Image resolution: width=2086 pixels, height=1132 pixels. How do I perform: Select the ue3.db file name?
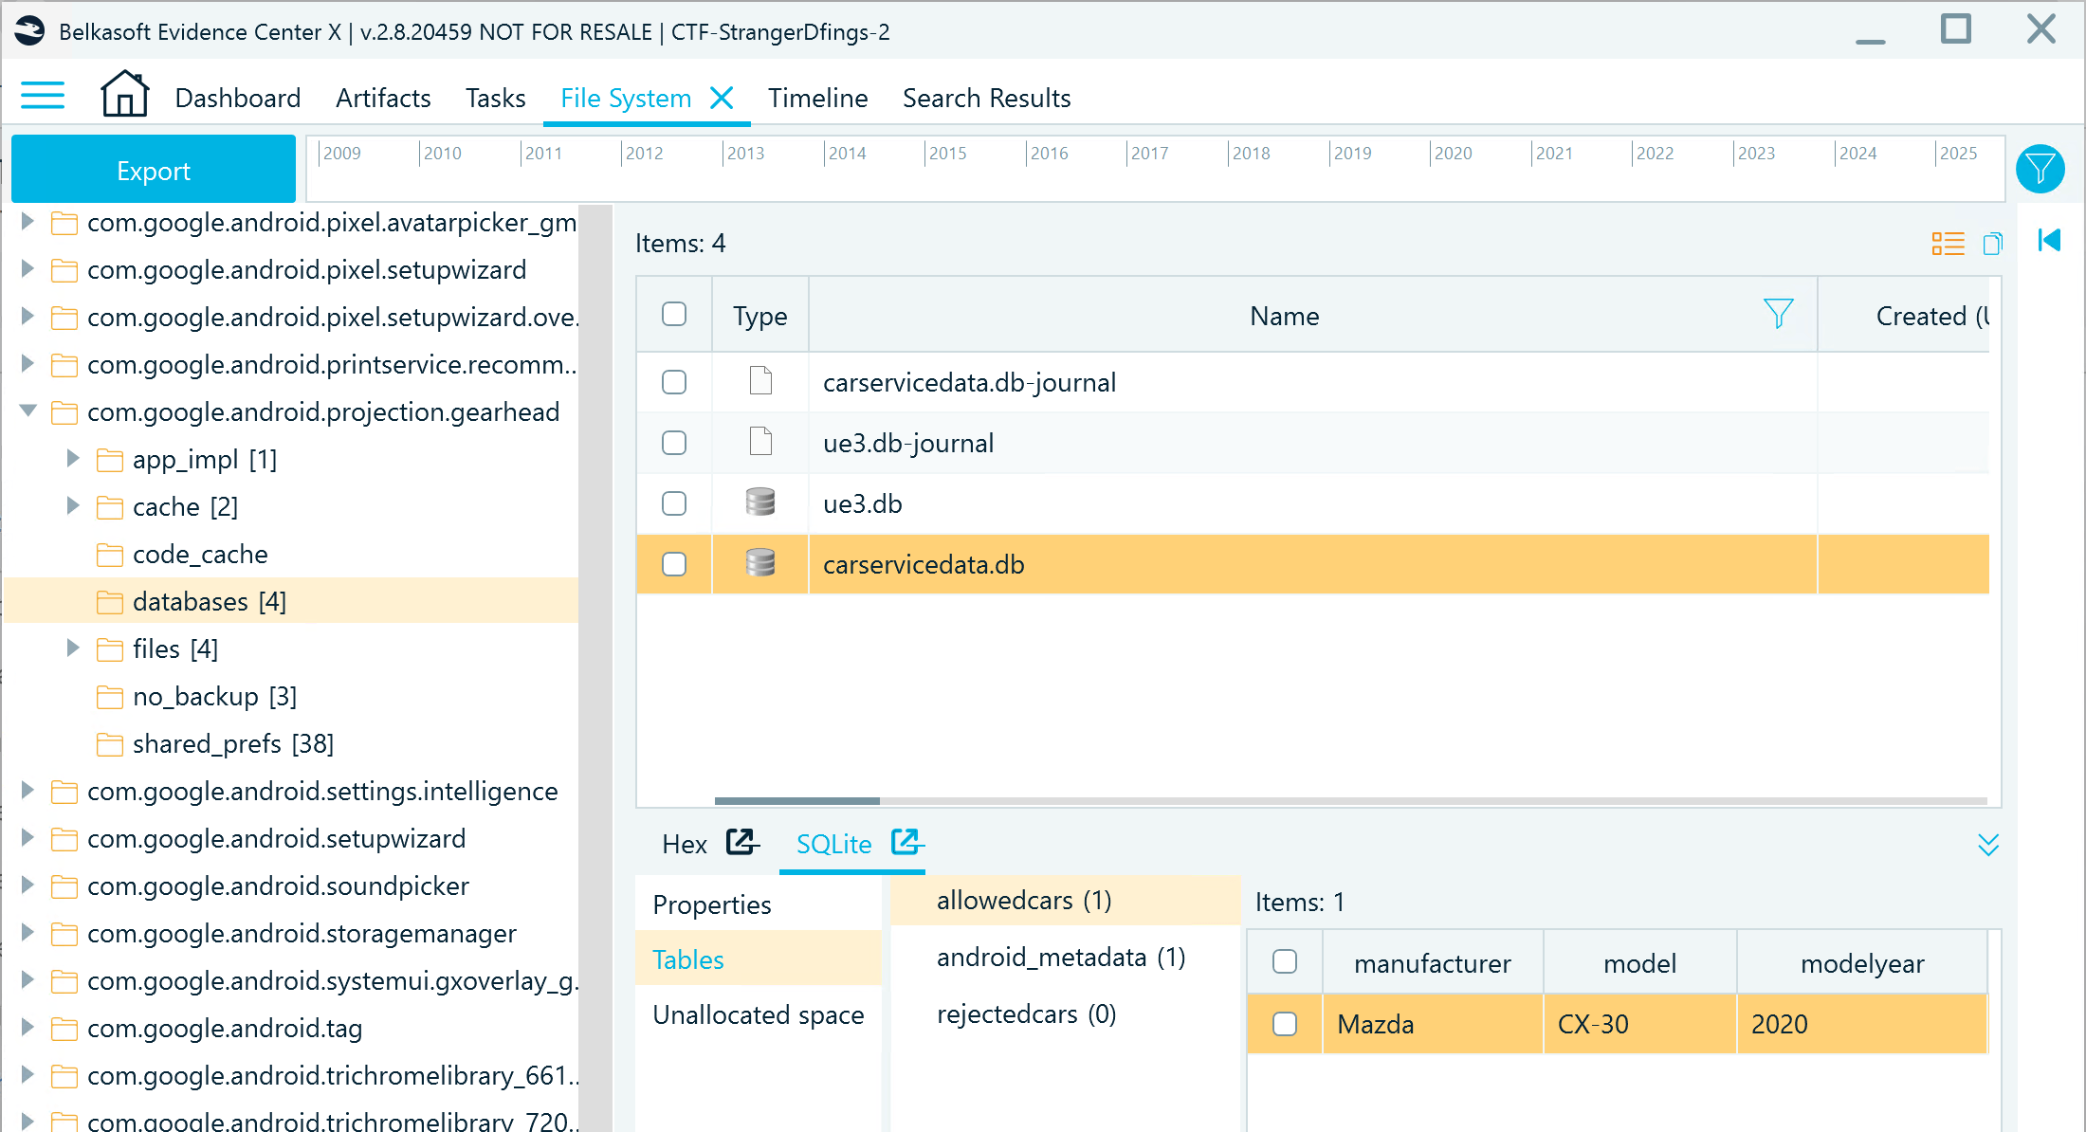click(863, 503)
